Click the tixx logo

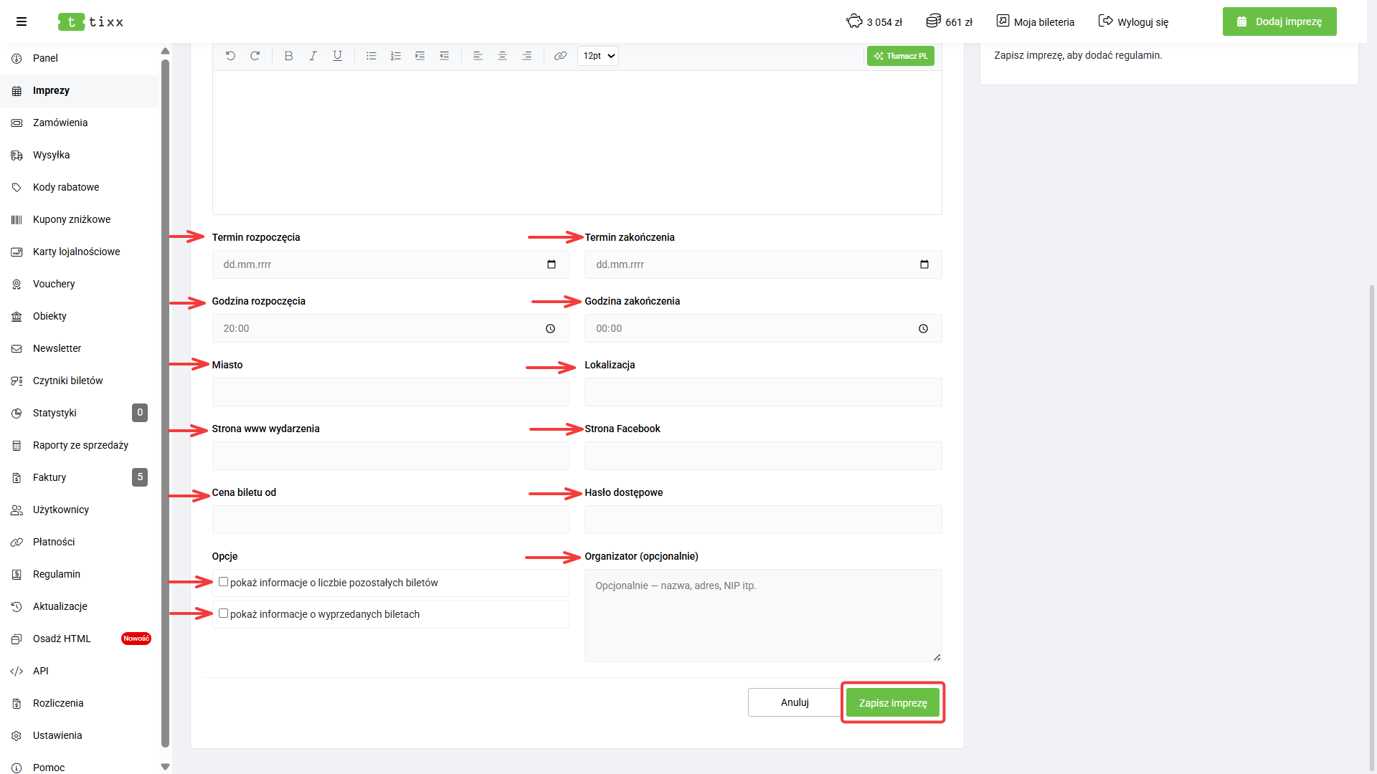[91, 21]
